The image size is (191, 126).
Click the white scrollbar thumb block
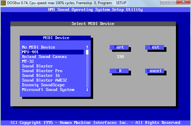[87, 52]
